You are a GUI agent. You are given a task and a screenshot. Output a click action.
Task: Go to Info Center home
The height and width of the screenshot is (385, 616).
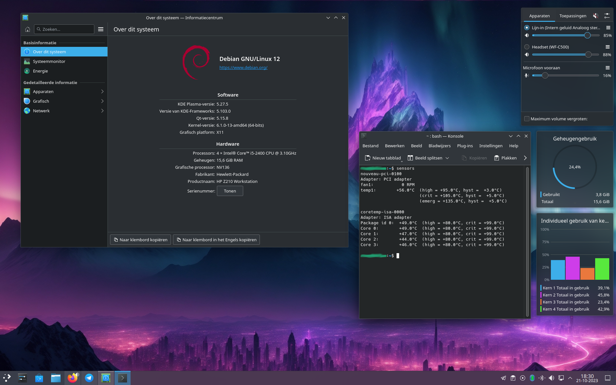click(x=28, y=29)
